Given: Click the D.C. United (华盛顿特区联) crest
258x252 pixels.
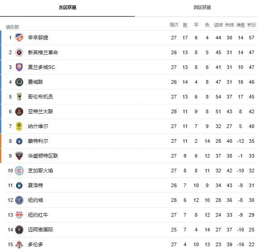Looking at the screenshot, I should 19,156.
